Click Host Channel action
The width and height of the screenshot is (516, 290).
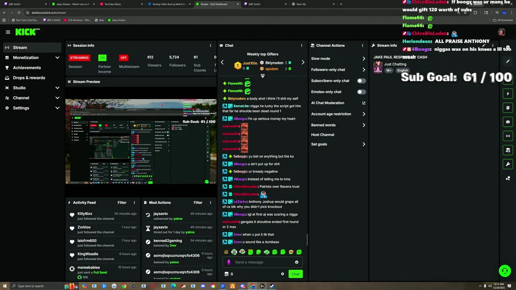click(322, 135)
